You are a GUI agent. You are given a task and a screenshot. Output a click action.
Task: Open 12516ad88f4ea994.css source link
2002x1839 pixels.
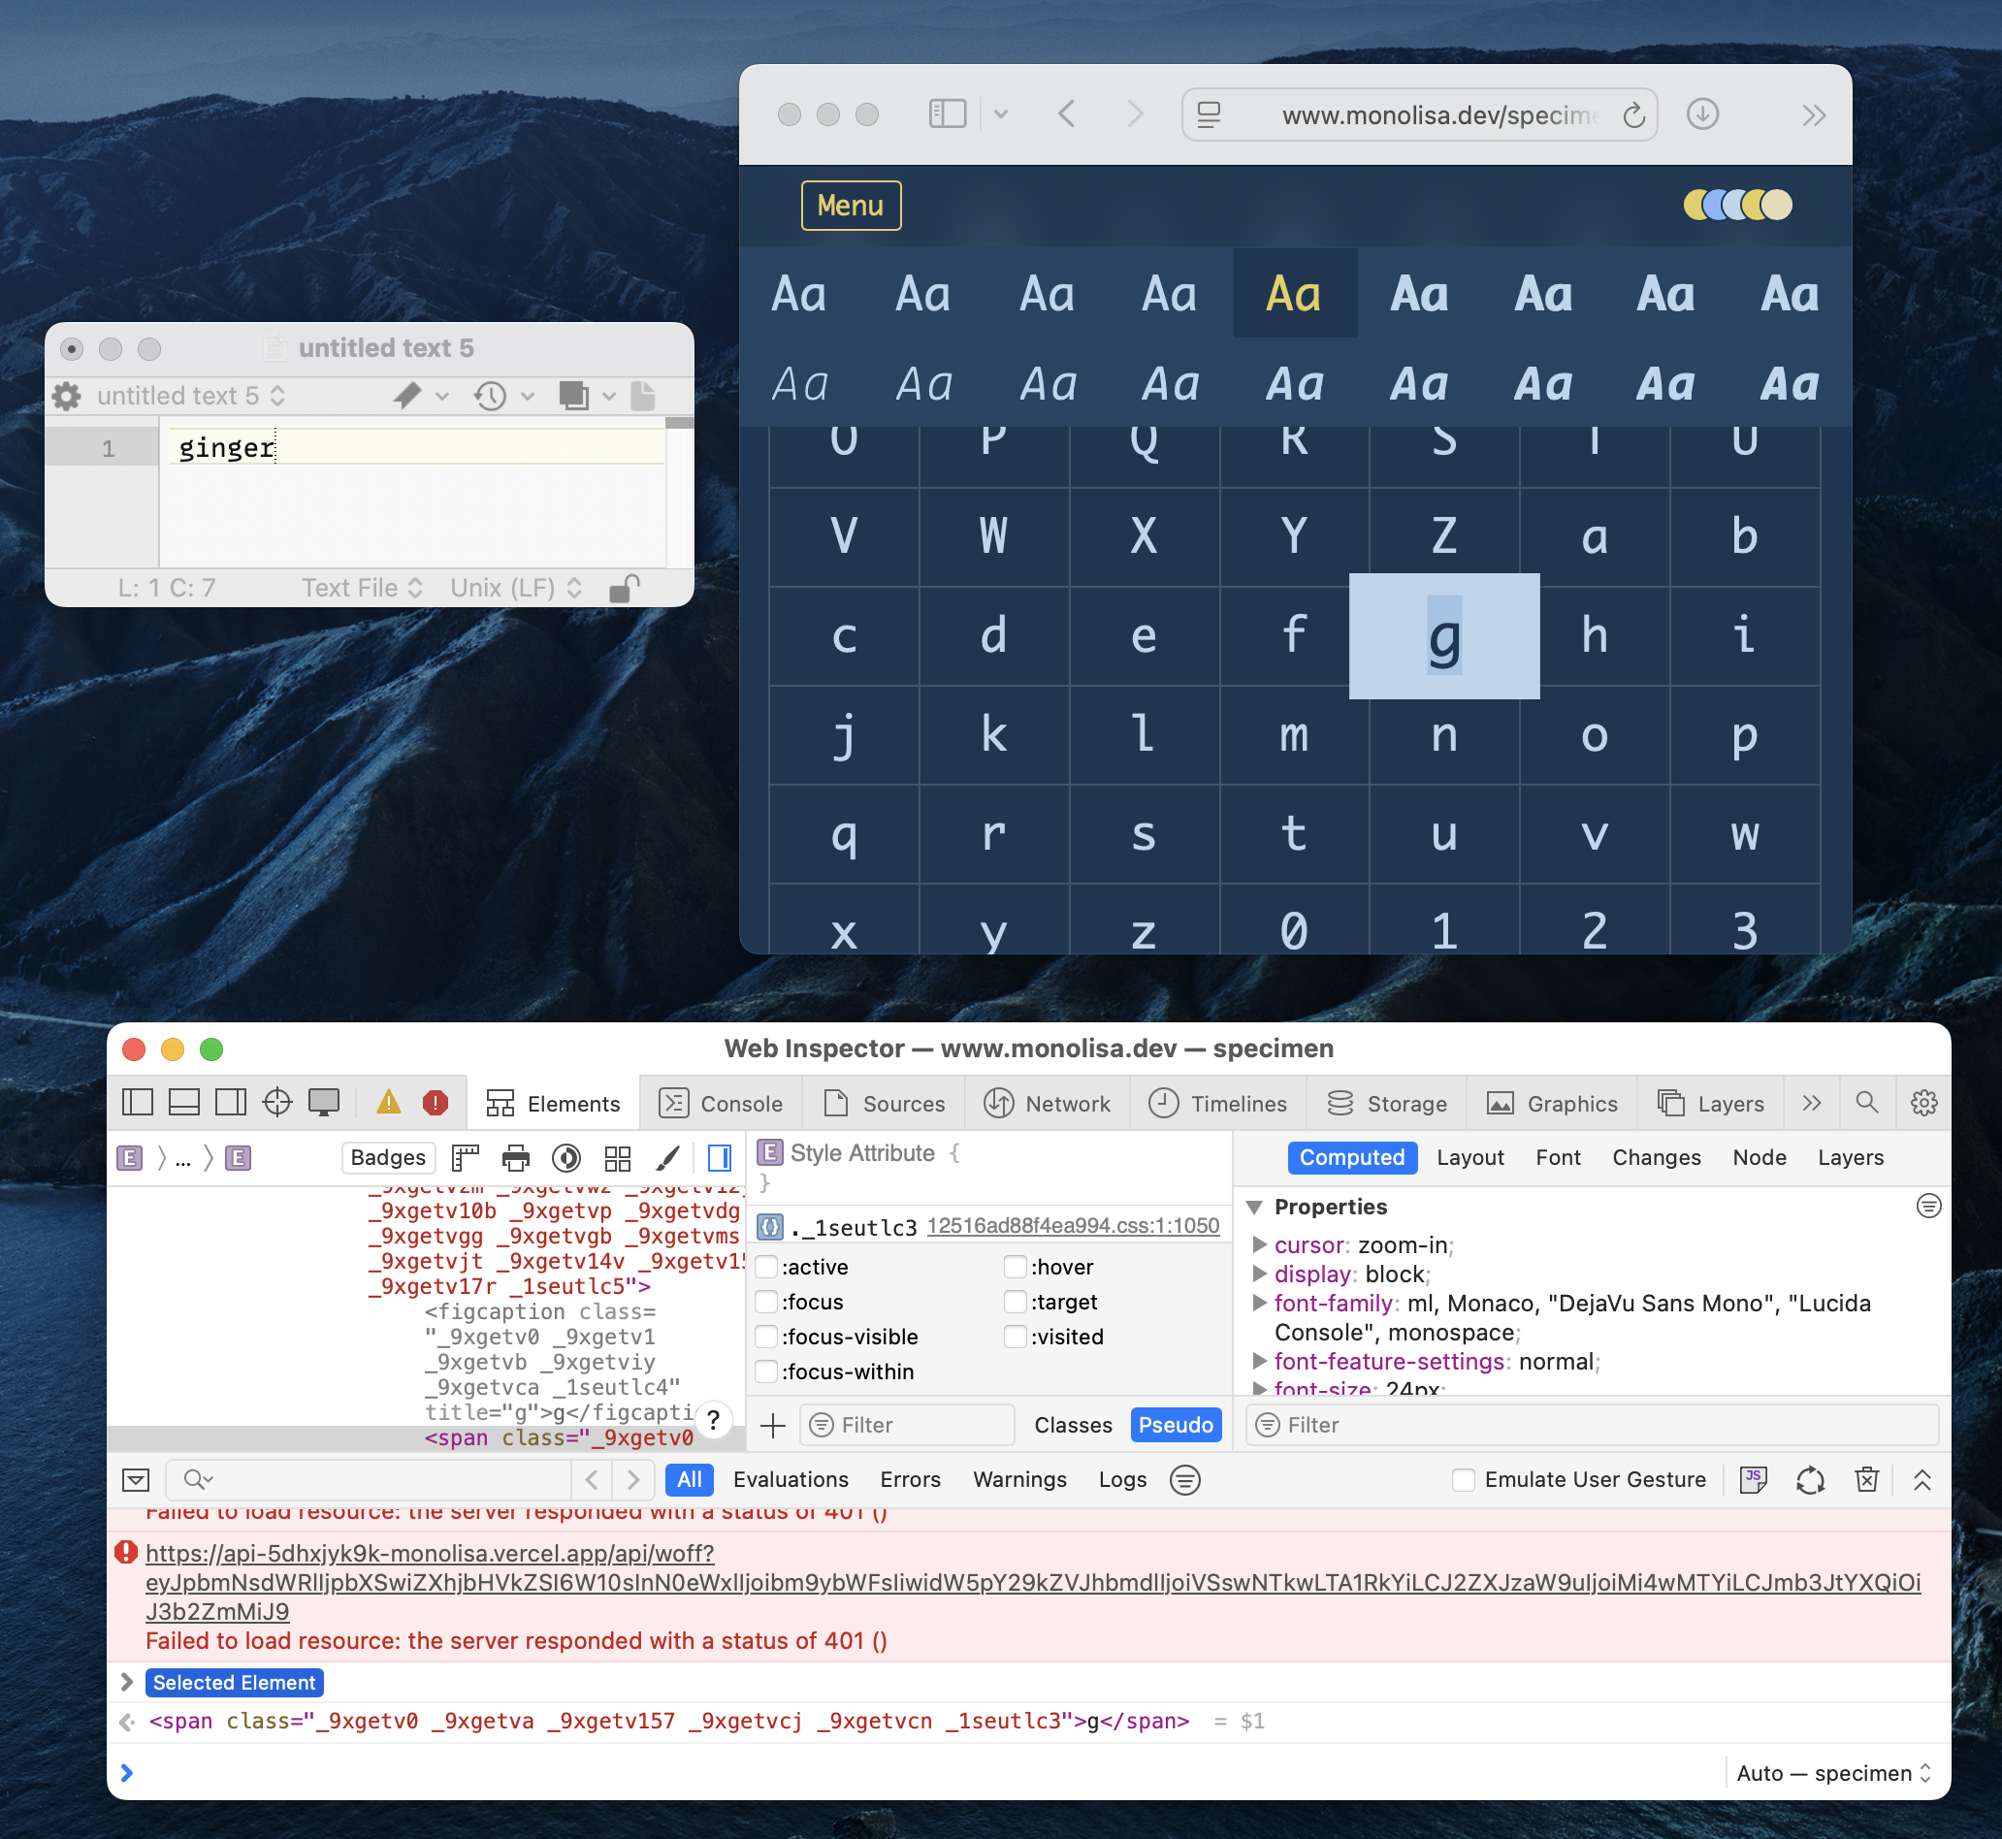[1073, 1226]
